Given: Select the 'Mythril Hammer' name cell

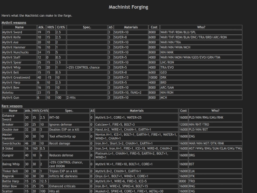Looking at the screenshot, I should tap(20, 47).
